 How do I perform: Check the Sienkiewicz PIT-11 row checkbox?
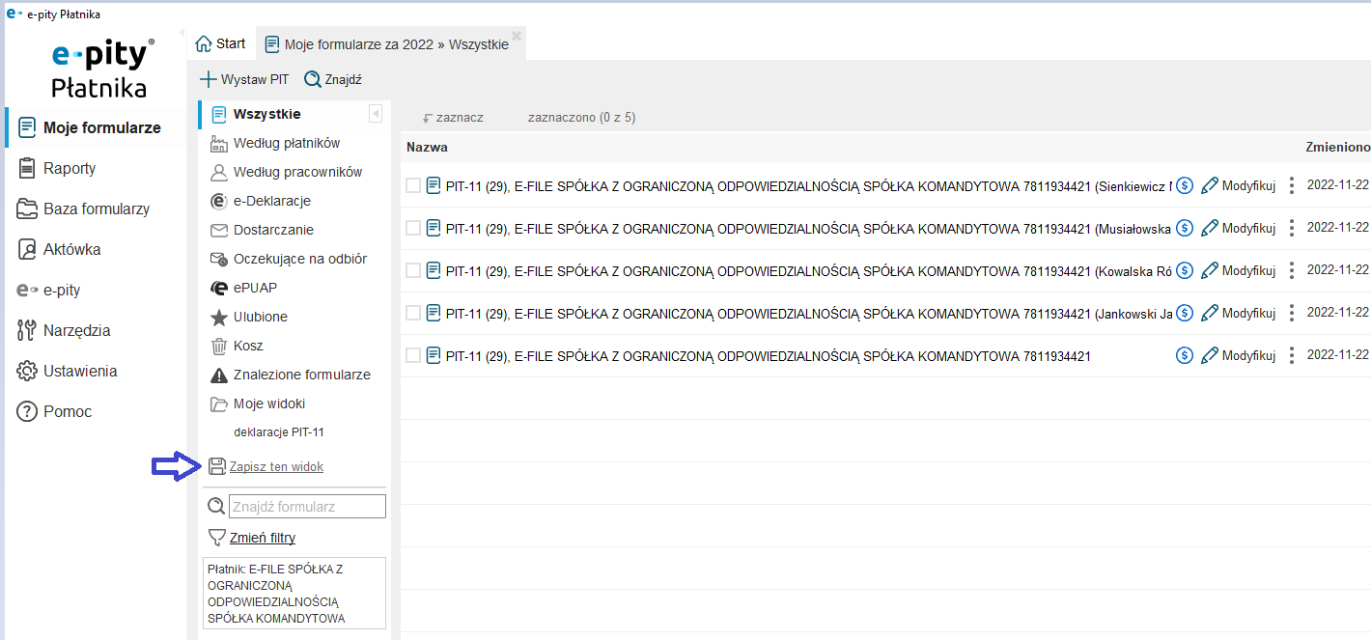click(x=413, y=185)
